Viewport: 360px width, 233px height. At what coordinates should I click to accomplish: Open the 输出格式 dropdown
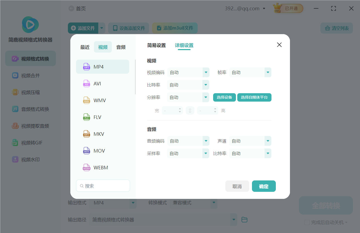pos(113,202)
